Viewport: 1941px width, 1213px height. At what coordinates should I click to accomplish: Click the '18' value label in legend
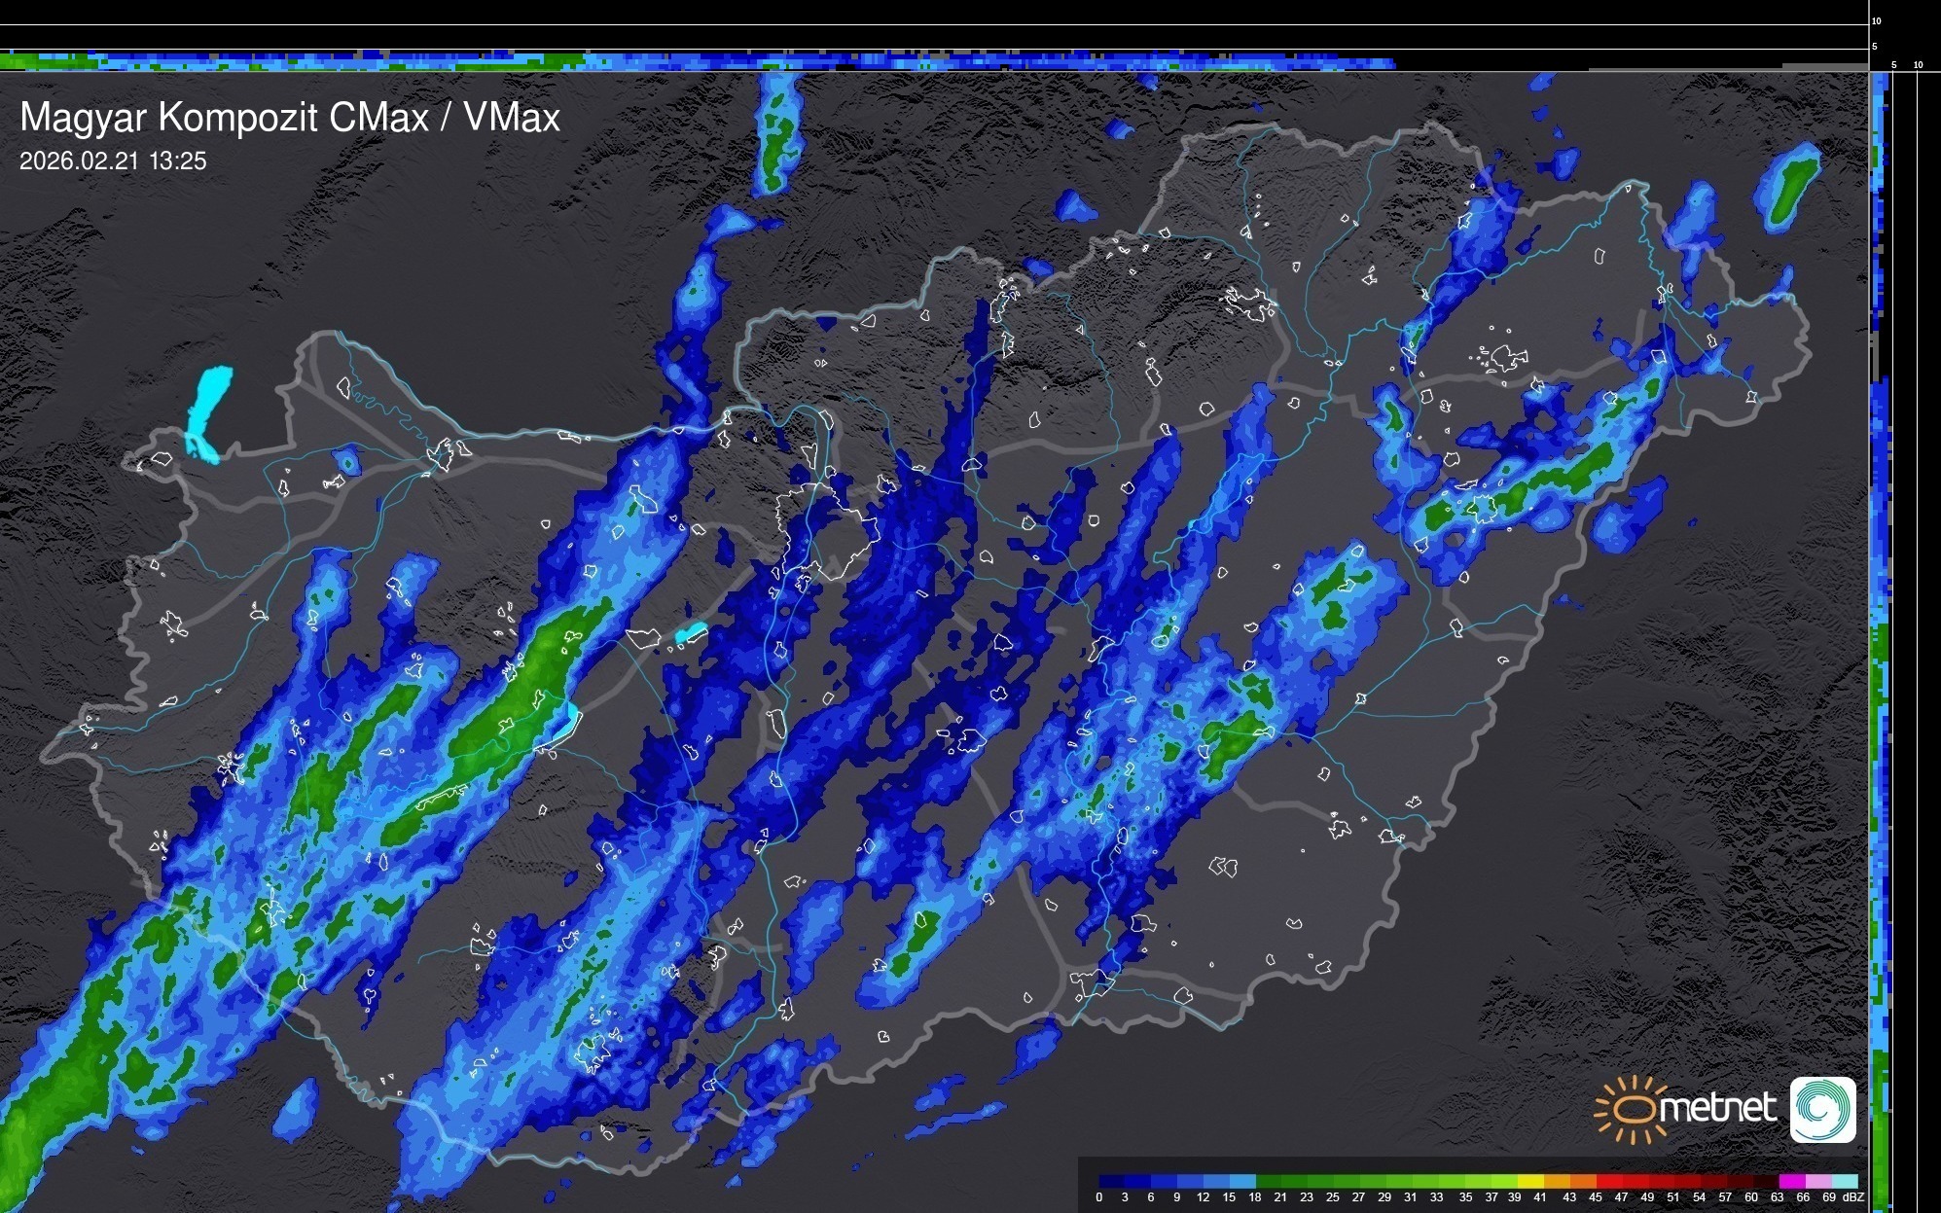click(1255, 1197)
